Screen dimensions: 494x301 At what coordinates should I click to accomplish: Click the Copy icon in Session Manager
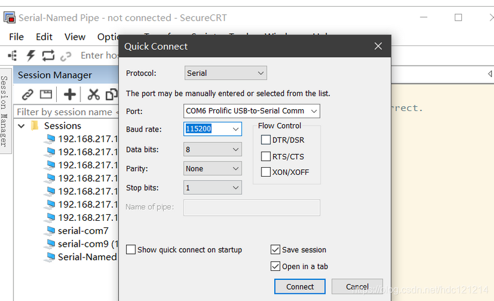(112, 94)
